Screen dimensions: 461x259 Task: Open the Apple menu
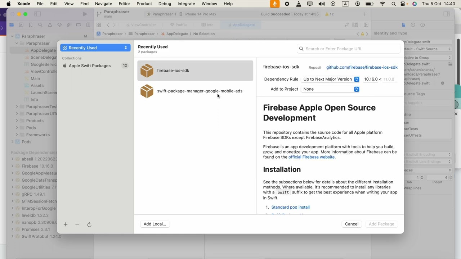(8, 4)
